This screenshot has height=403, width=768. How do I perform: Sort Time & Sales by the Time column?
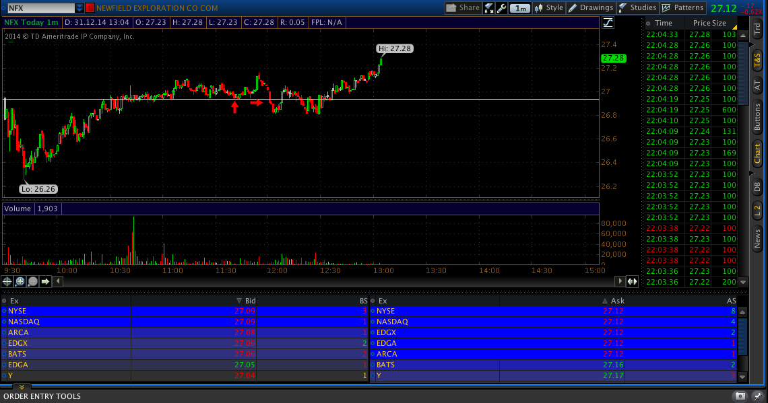(x=663, y=23)
